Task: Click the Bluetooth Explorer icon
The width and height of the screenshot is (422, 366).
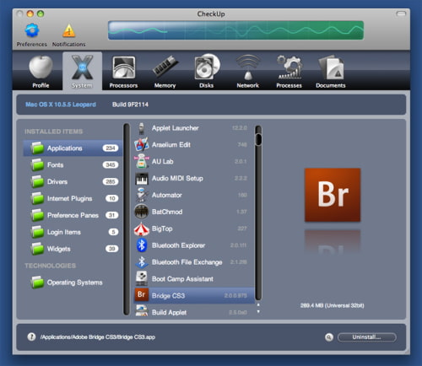Action: 142,245
